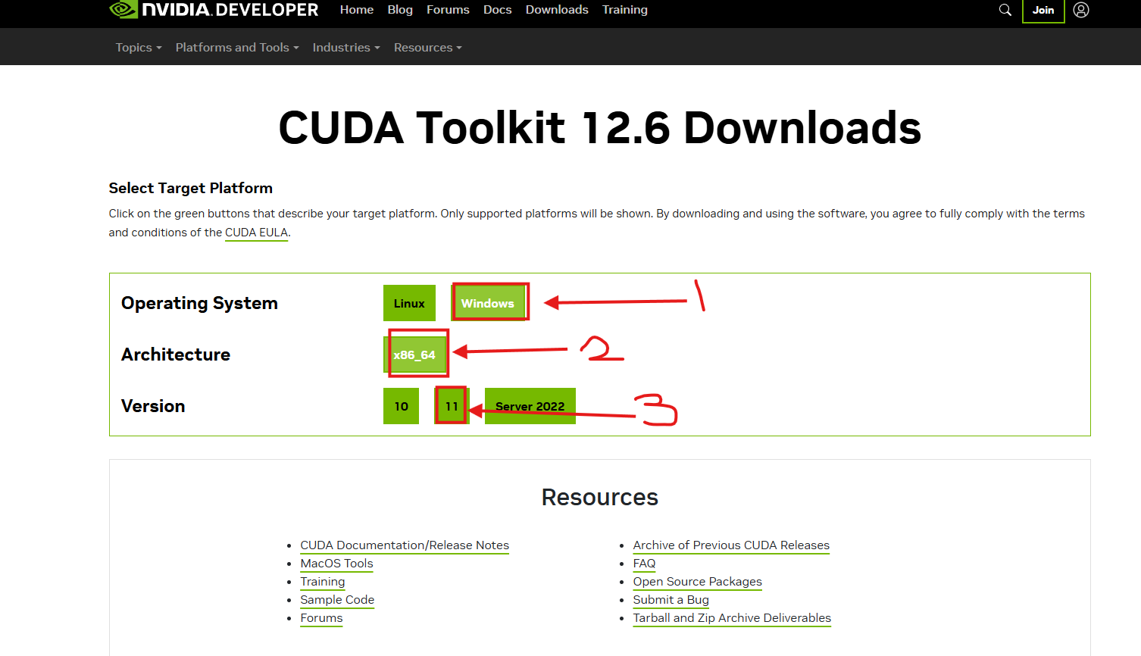This screenshot has height=656, width=1141.
Task: Click the Version row label
Action: click(153, 406)
